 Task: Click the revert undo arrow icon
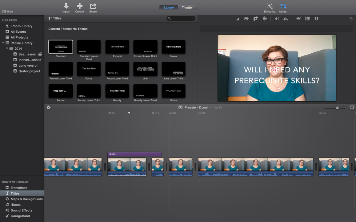351,19
